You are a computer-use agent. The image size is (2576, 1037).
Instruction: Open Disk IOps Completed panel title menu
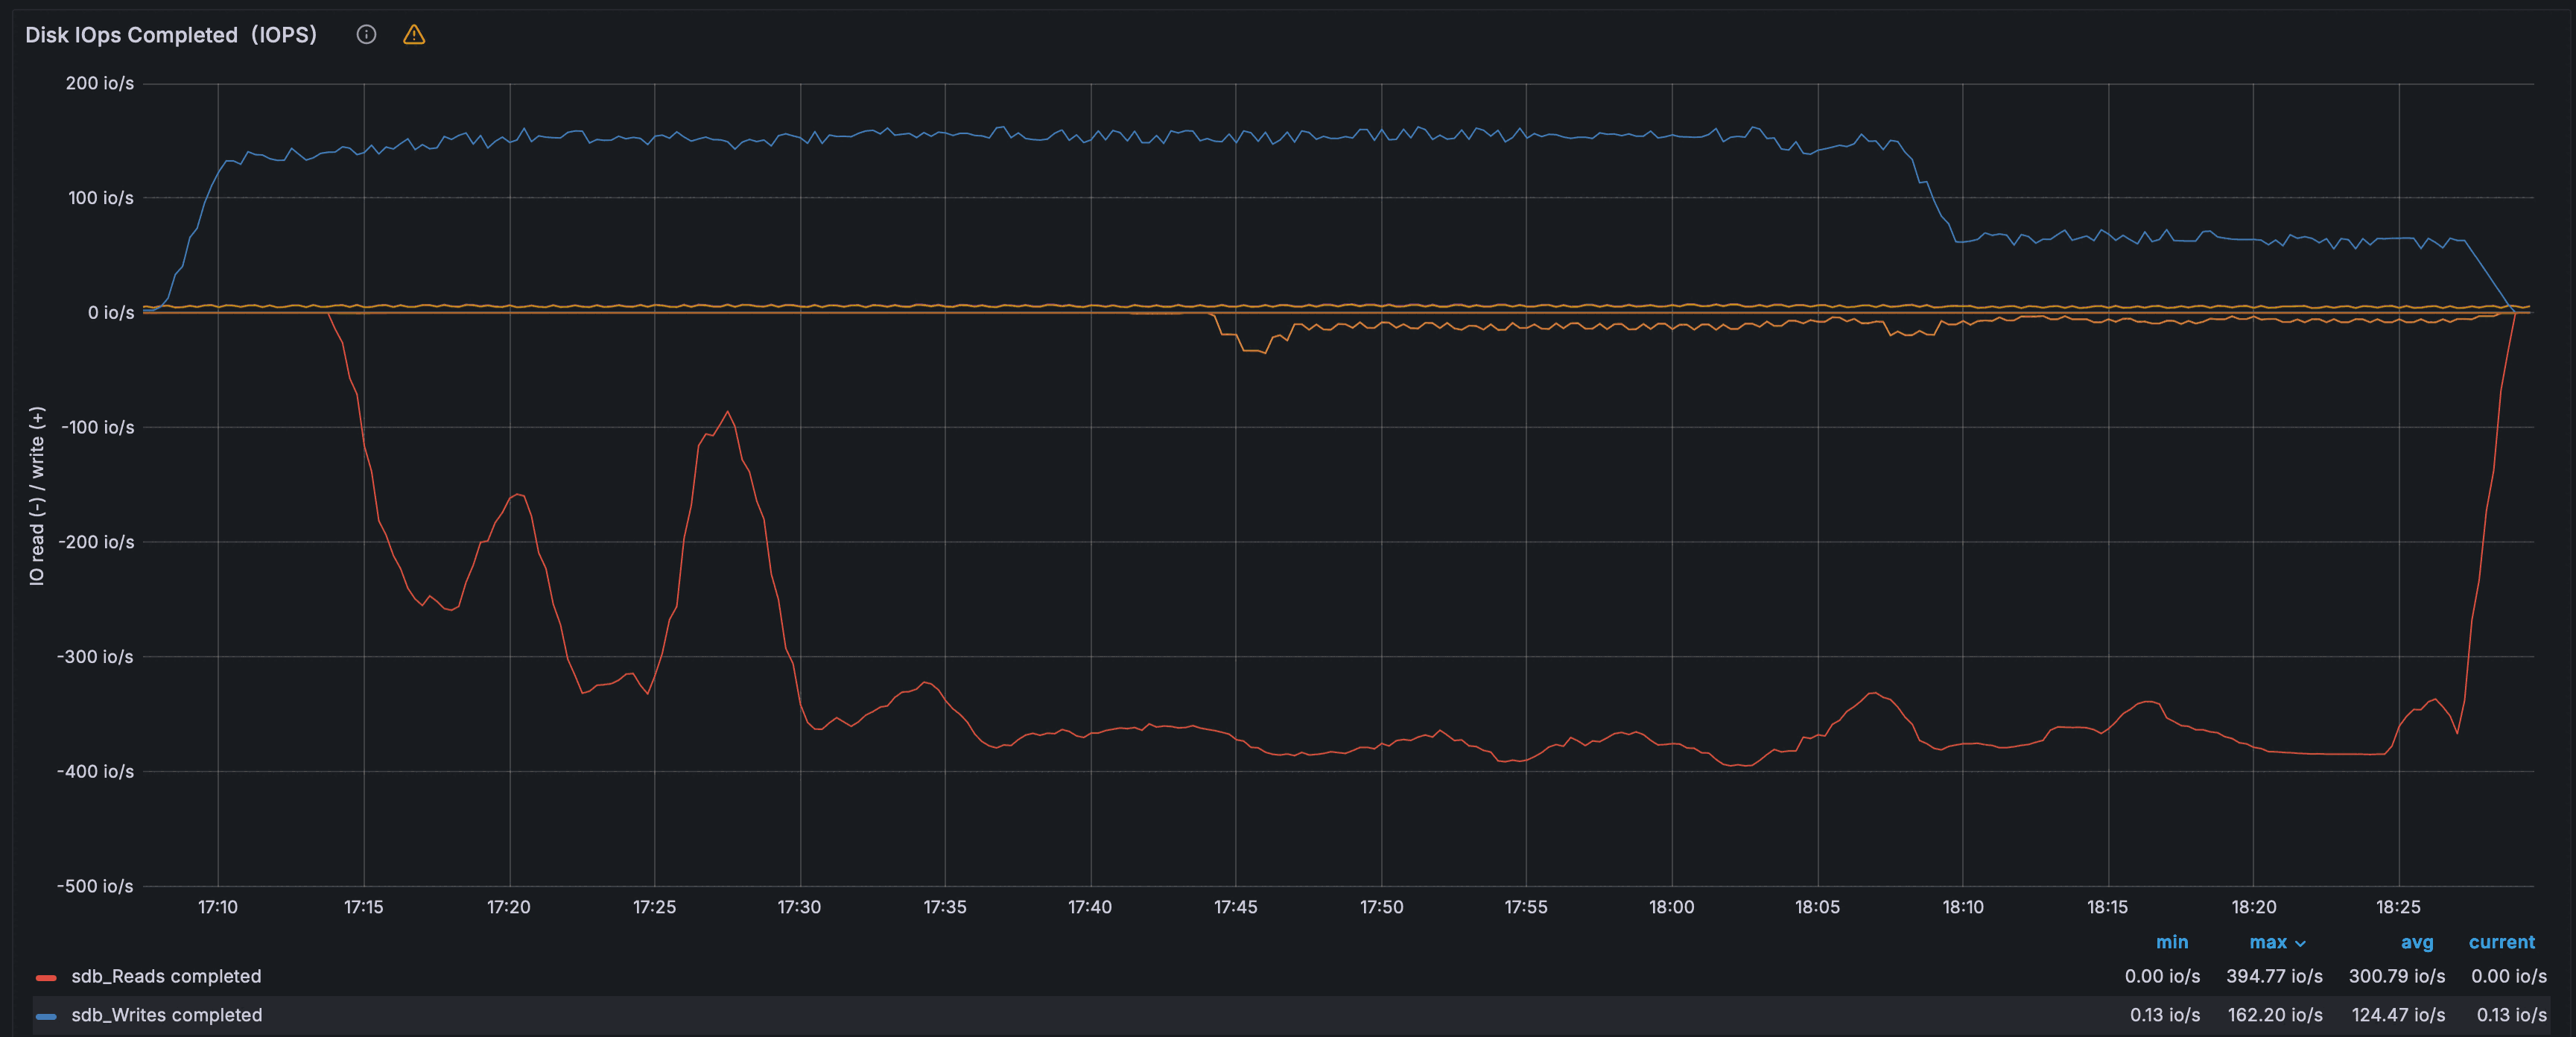171,35
